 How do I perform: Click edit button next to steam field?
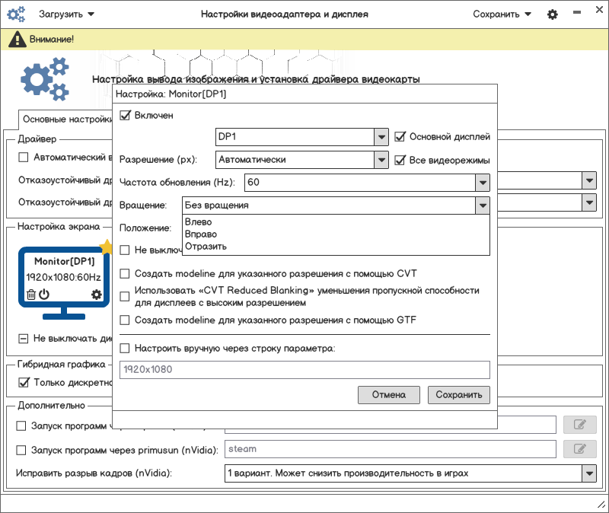(580, 449)
